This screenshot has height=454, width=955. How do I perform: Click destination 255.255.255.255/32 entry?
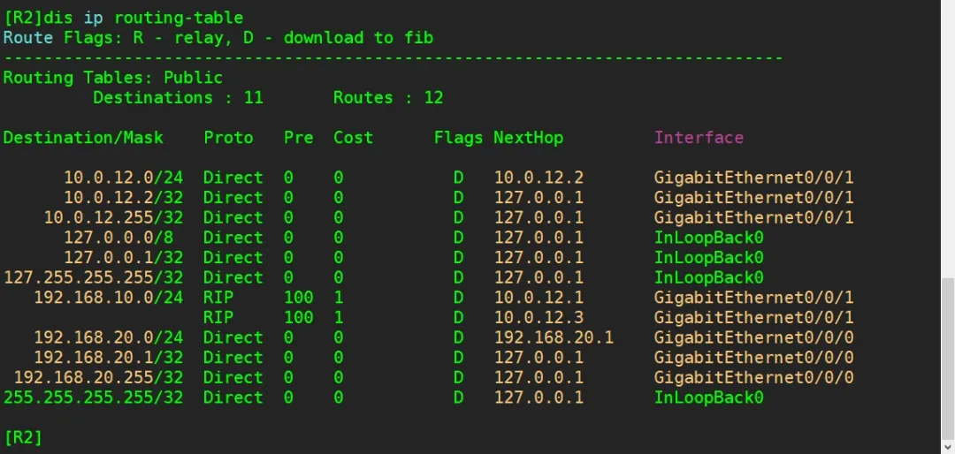click(x=94, y=397)
